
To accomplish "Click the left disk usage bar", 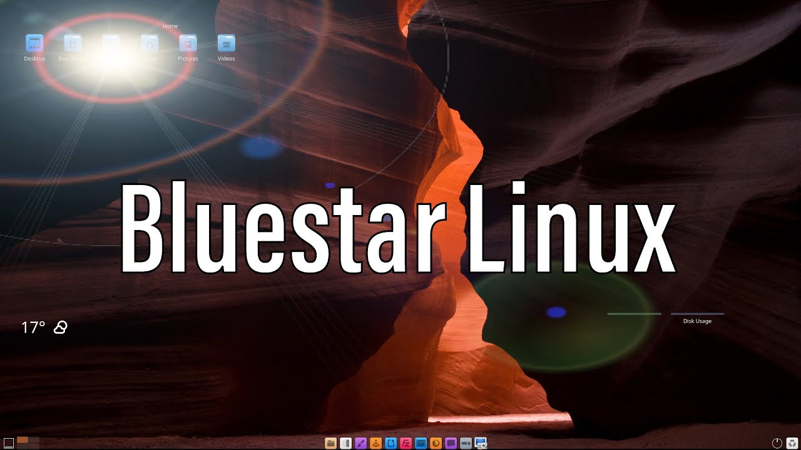I will pos(634,314).
